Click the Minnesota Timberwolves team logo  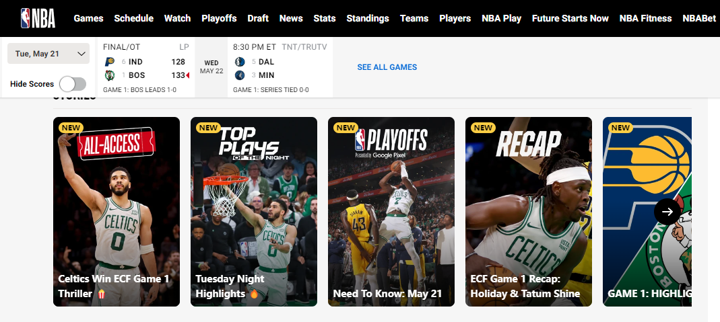tap(240, 75)
